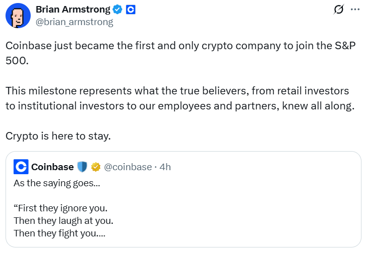
Task: Open the three-dot more options menu
Action: click(x=355, y=10)
